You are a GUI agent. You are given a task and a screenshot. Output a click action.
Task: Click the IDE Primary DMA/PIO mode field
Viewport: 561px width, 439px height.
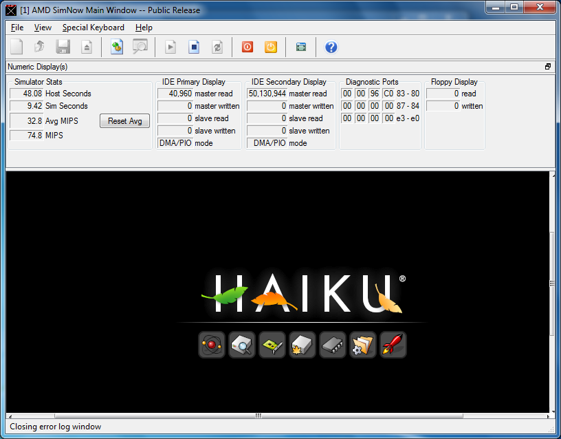tap(175, 143)
